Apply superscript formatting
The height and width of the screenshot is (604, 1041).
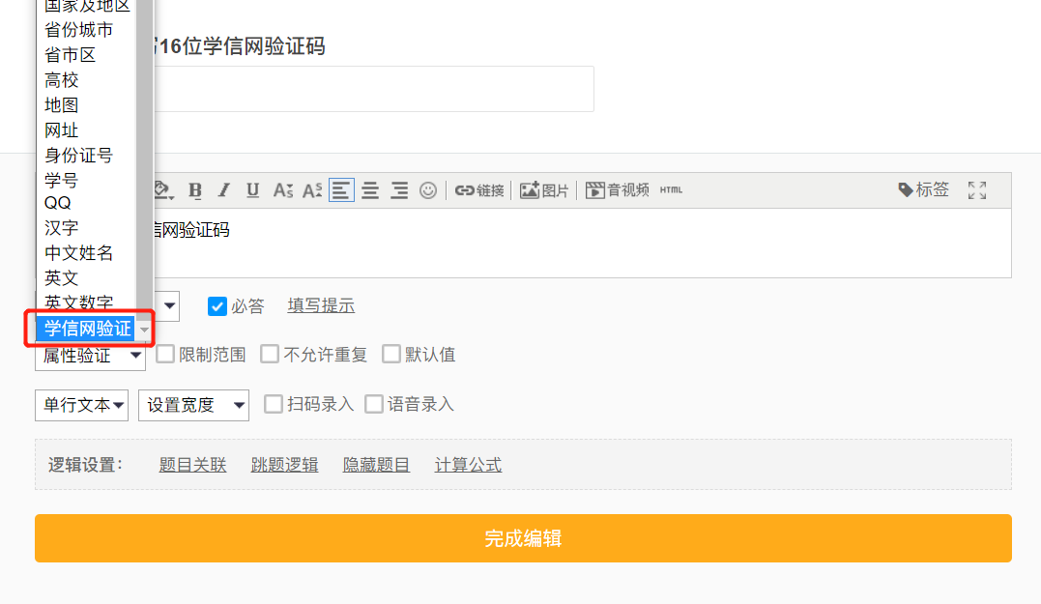(x=312, y=190)
